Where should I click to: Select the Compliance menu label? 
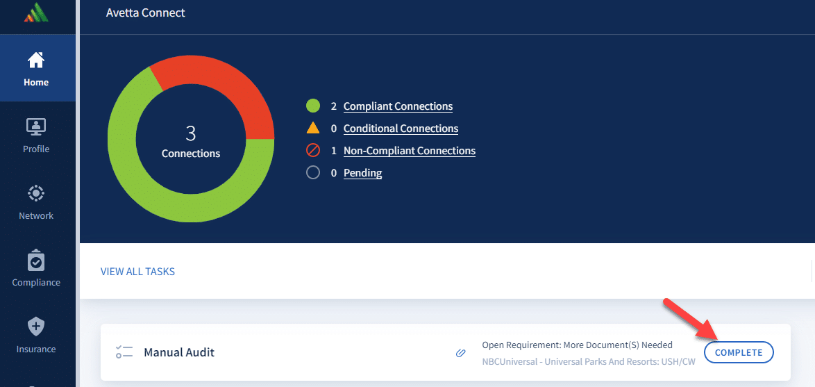[36, 283]
